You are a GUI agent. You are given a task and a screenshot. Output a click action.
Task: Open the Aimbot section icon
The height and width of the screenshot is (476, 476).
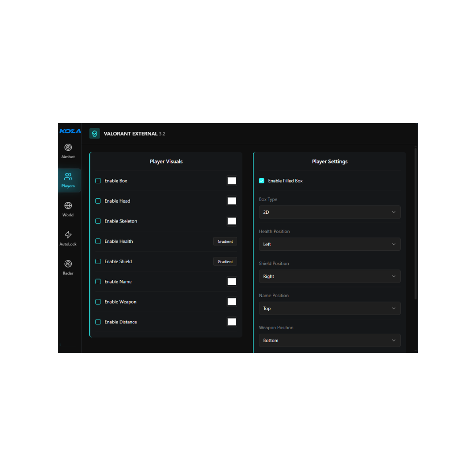68,148
